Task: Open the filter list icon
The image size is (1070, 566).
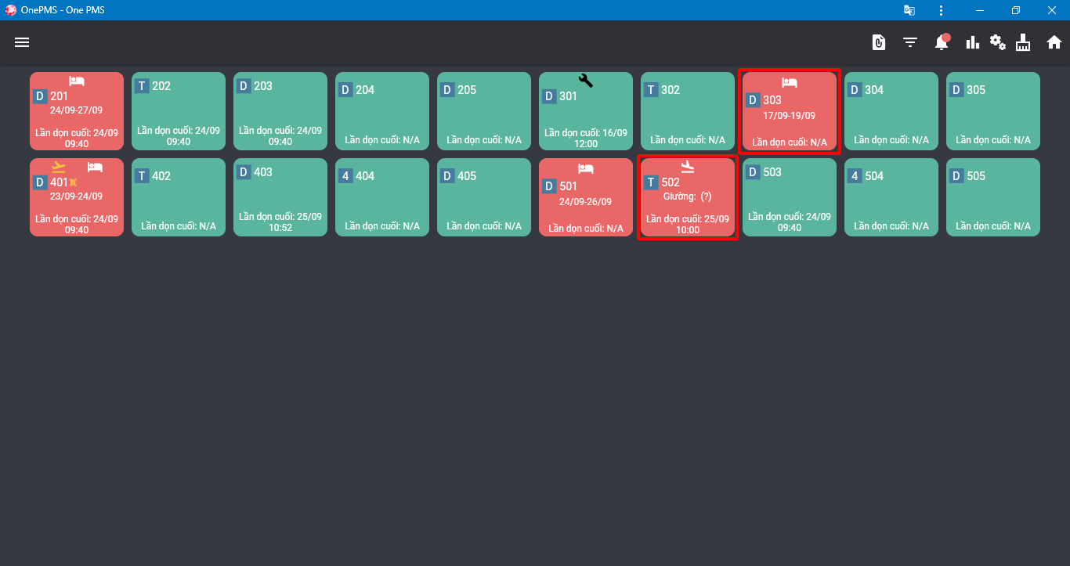Action: (x=910, y=42)
